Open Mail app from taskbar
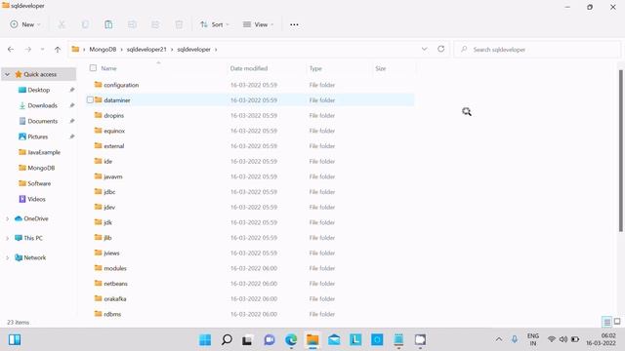This screenshot has height=351, width=625. tap(334, 340)
